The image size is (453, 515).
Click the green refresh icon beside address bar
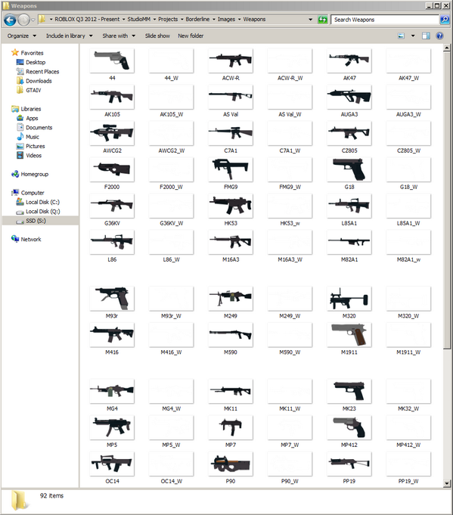coord(323,20)
